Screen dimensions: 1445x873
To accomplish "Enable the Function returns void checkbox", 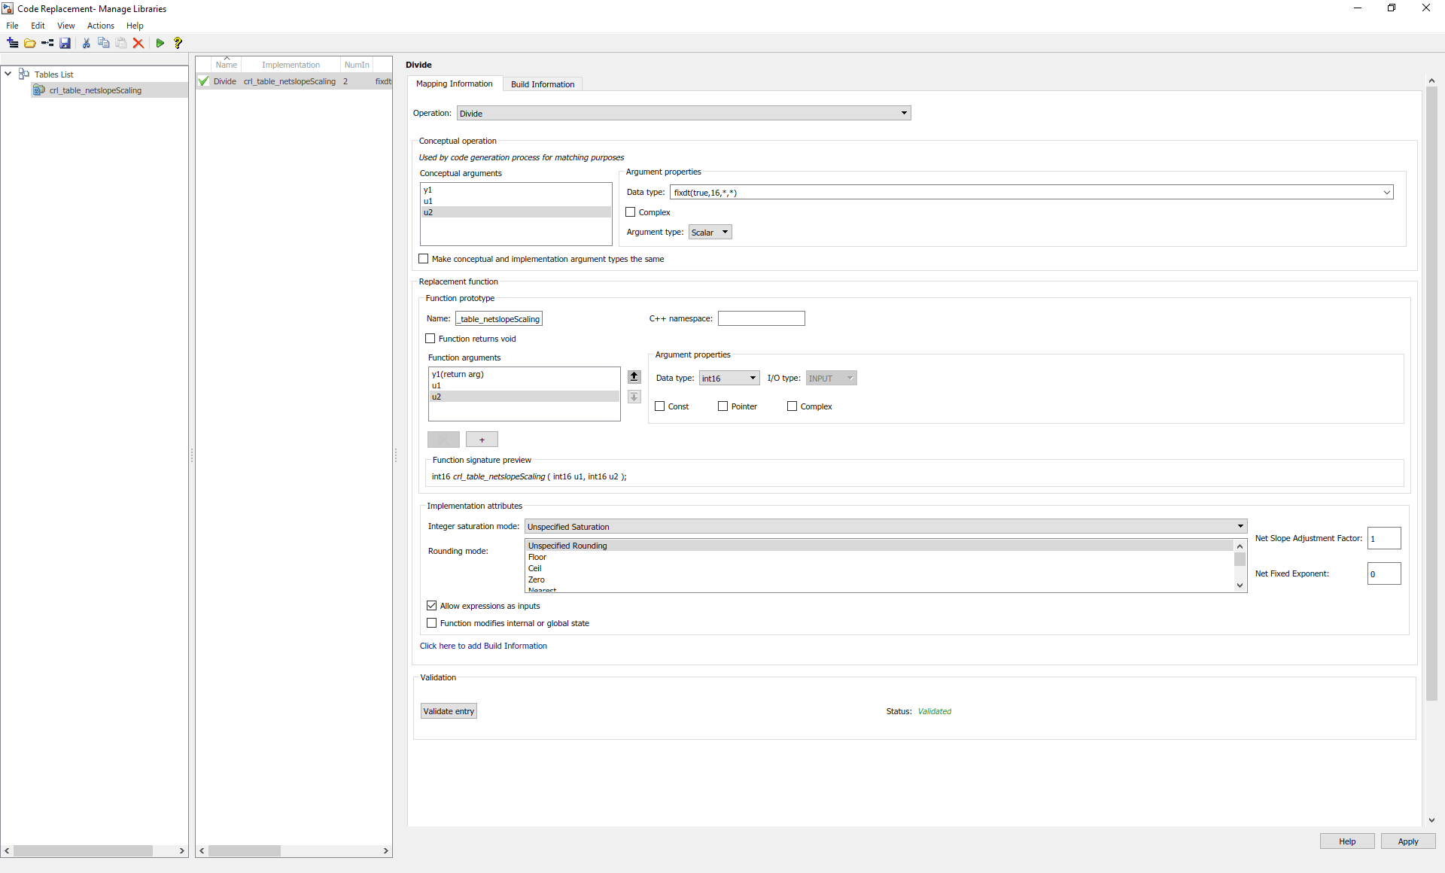I will (430, 339).
